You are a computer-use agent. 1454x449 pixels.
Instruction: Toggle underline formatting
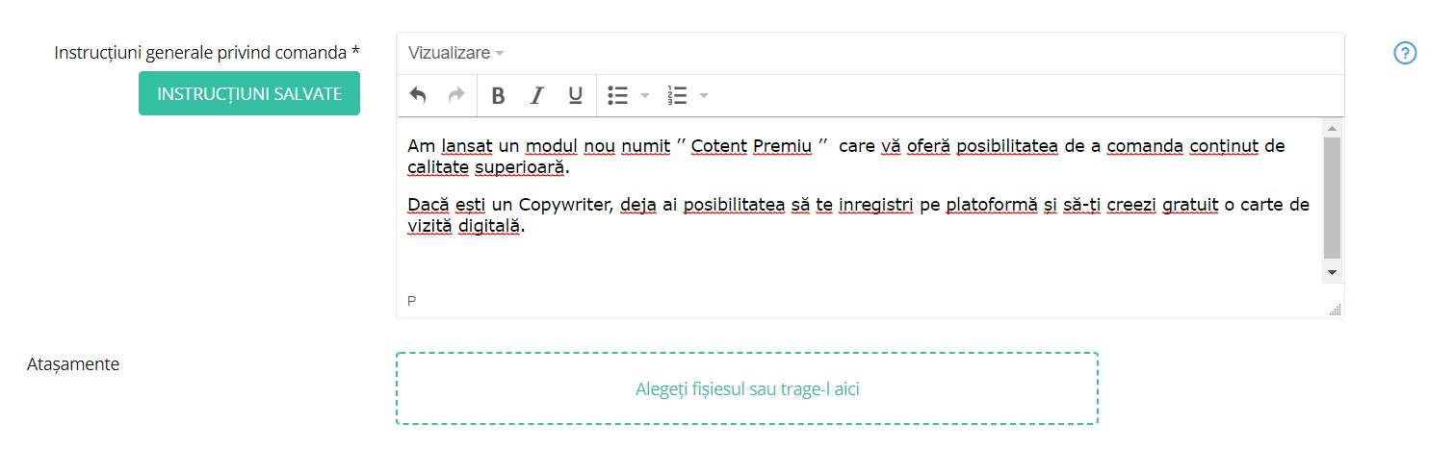click(575, 95)
